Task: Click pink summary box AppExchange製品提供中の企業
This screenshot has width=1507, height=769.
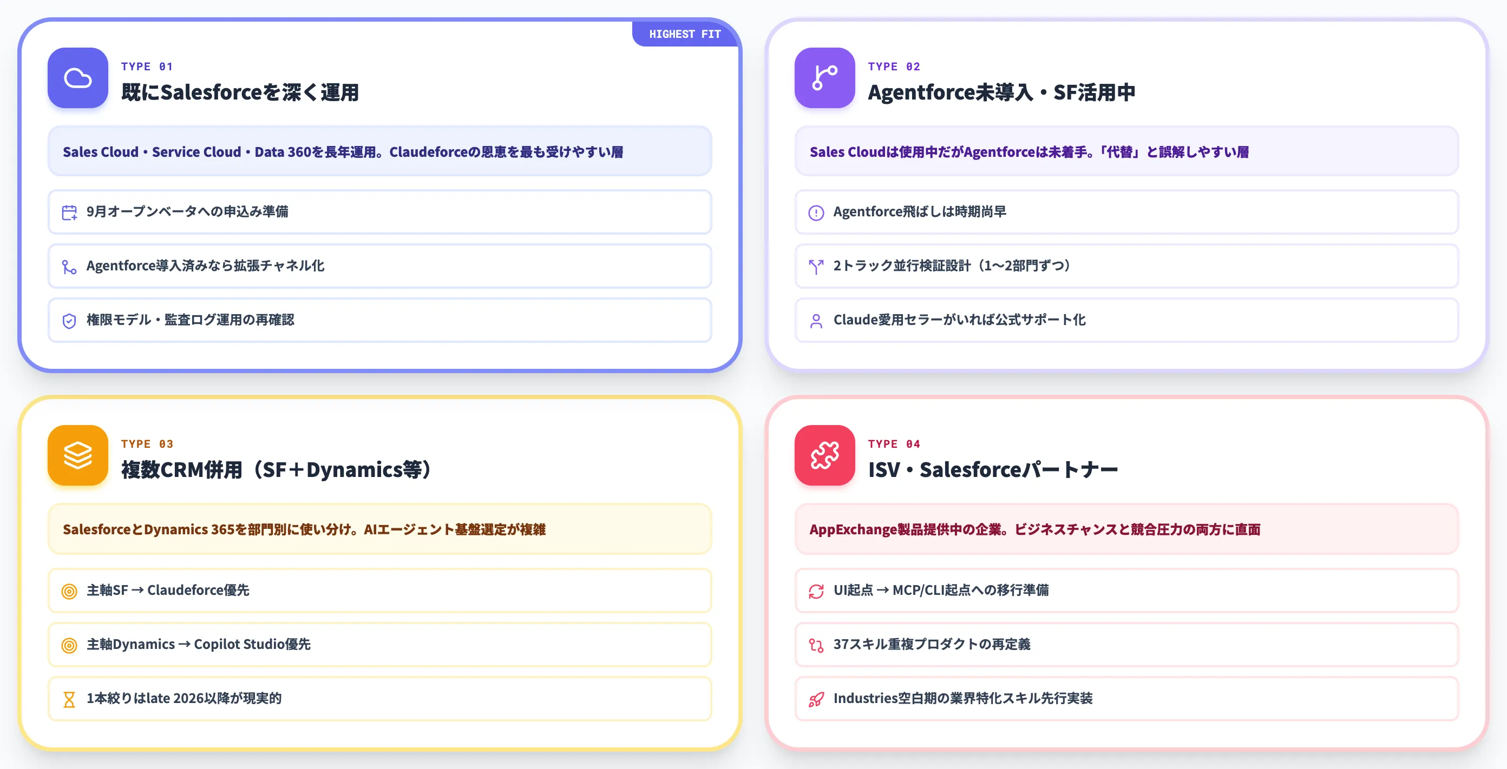Action: [1126, 529]
